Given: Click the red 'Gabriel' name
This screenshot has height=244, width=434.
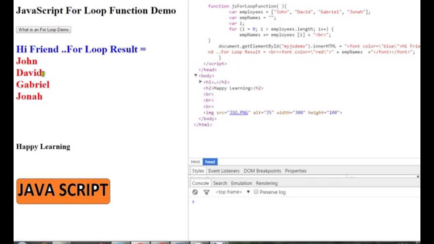Looking at the screenshot, I should (x=33, y=84).
